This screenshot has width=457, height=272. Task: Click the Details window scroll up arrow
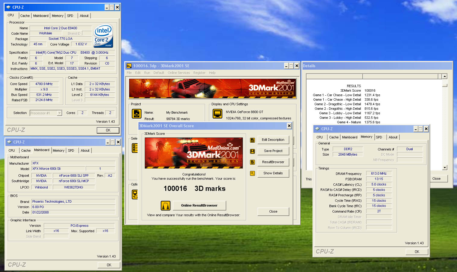click(445, 77)
